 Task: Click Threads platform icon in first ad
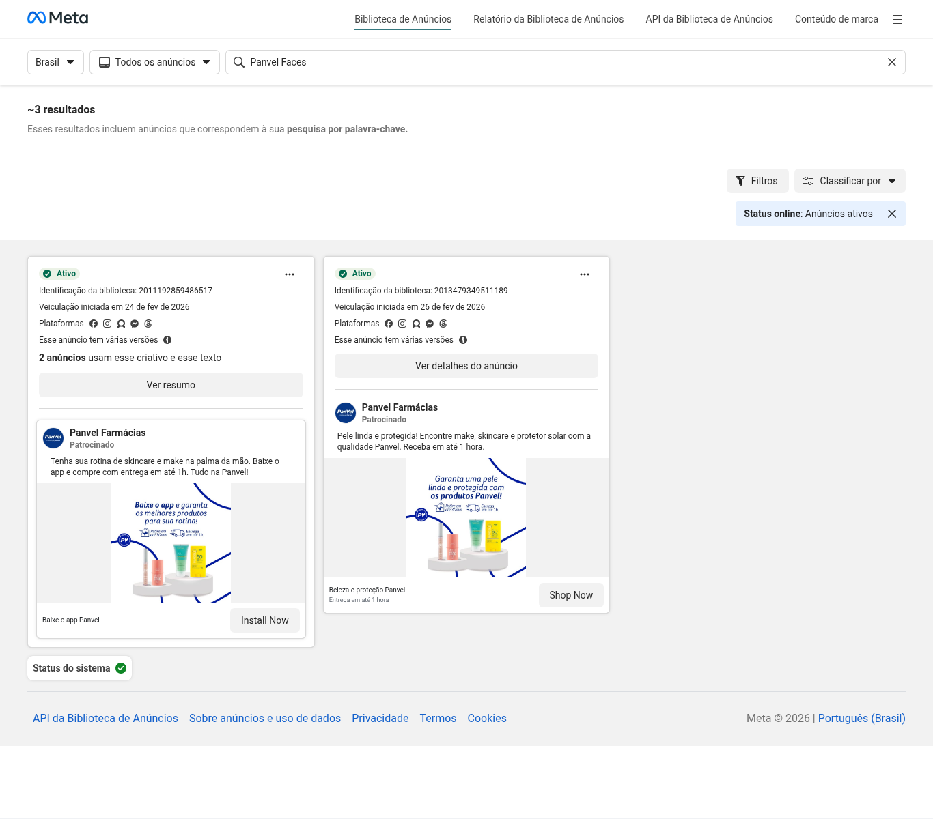click(148, 324)
